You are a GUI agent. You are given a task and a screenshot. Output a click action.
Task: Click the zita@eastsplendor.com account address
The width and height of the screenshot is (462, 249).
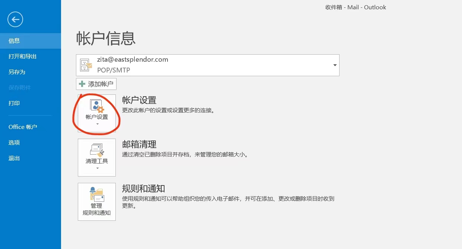[133, 59]
